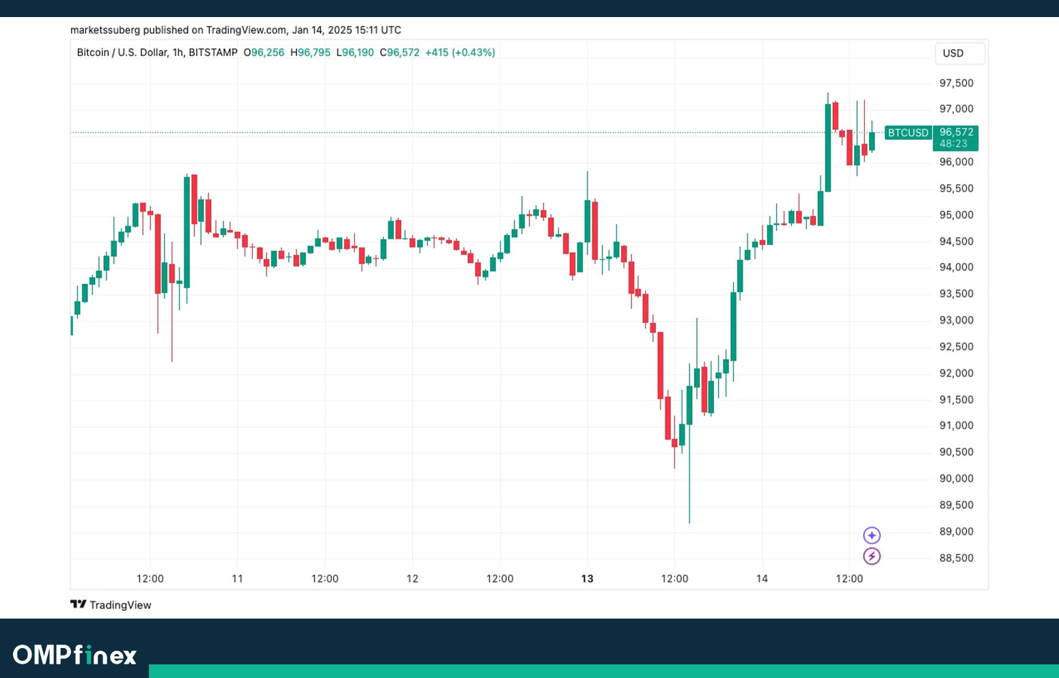This screenshot has height=678, width=1059.
Task: Select the date label 11 on time axis
Action: click(237, 578)
